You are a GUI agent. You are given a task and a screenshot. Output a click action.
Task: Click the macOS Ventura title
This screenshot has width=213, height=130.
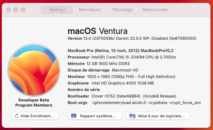point(98,31)
